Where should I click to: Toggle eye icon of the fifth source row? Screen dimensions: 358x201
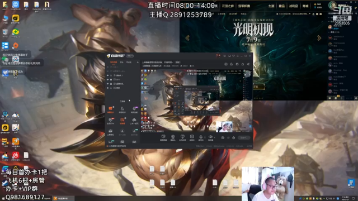pos(107,84)
